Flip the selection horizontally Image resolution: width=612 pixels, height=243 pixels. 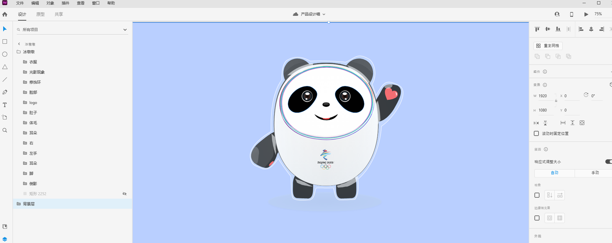536,123
